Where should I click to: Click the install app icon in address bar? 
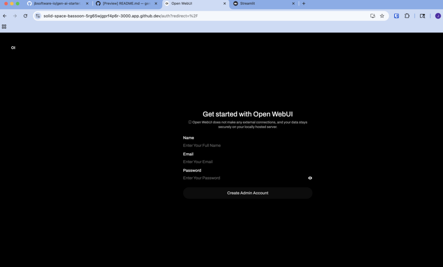click(x=372, y=16)
